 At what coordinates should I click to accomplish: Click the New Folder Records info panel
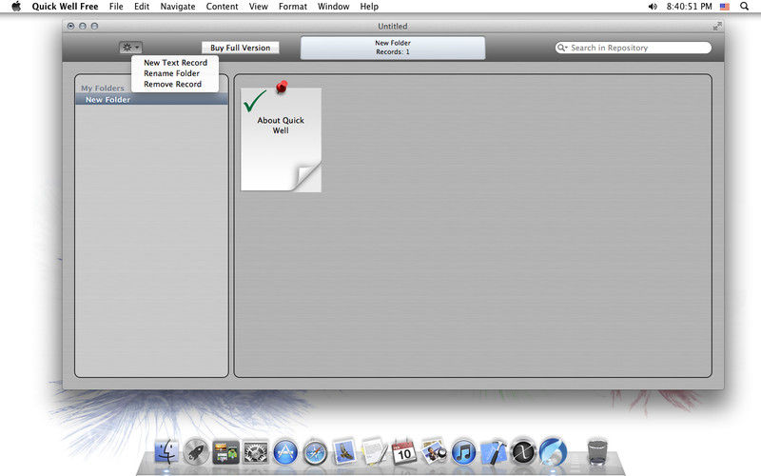[393, 48]
